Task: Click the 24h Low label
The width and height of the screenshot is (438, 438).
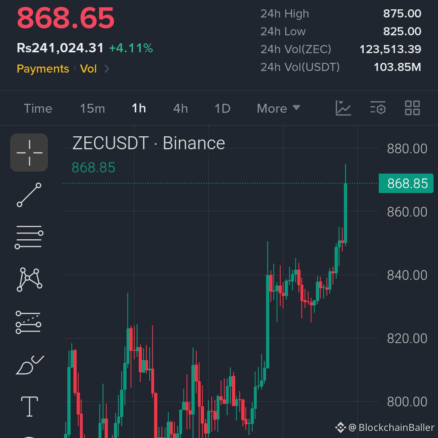Action: point(283,31)
